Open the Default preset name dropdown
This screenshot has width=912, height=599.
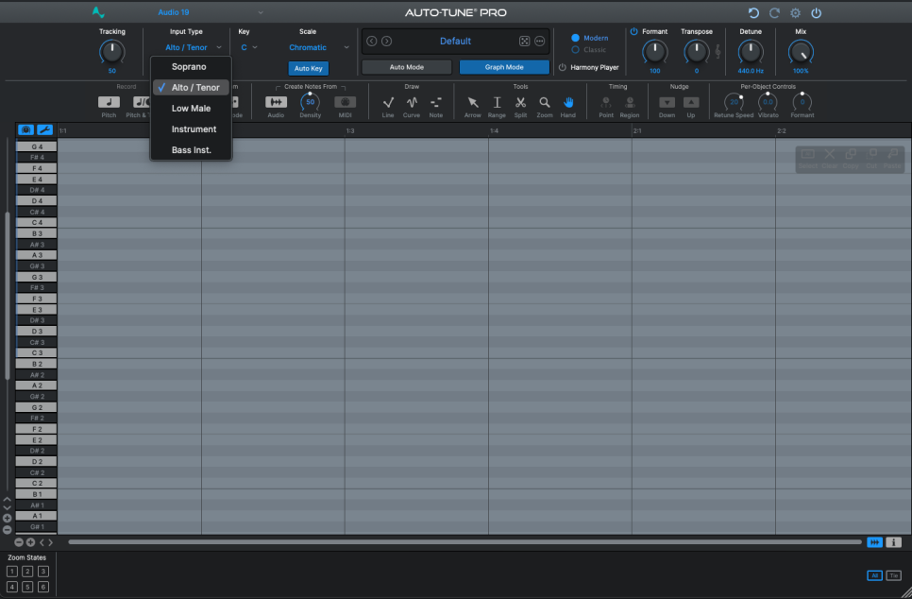click(x=455, y=42)
